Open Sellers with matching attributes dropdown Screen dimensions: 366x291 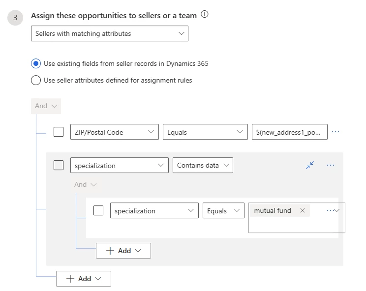[109, 34]
